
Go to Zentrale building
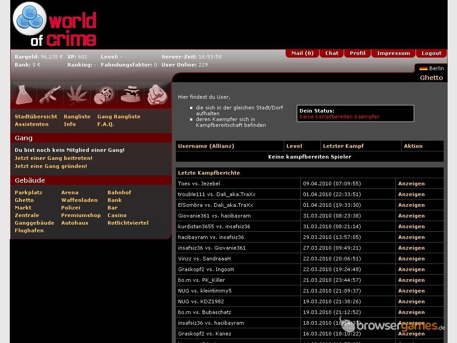pos(27,215)
